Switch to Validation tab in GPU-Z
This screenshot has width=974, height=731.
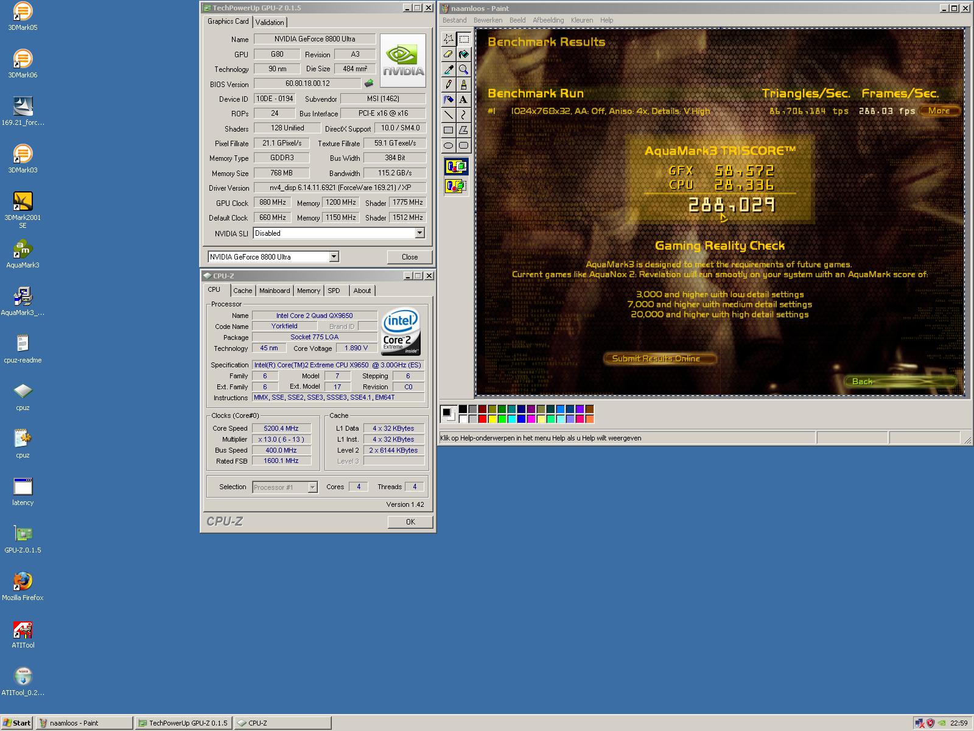tap(269, 23)
